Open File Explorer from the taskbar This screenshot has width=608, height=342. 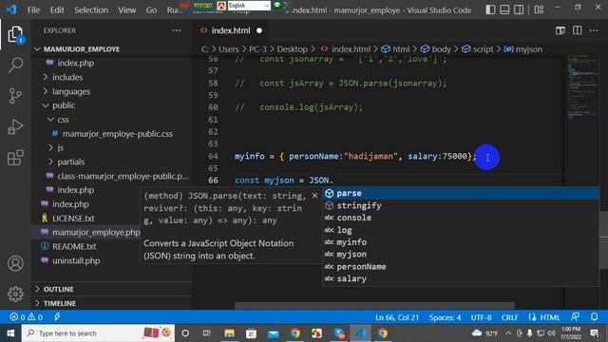[229, 333]
